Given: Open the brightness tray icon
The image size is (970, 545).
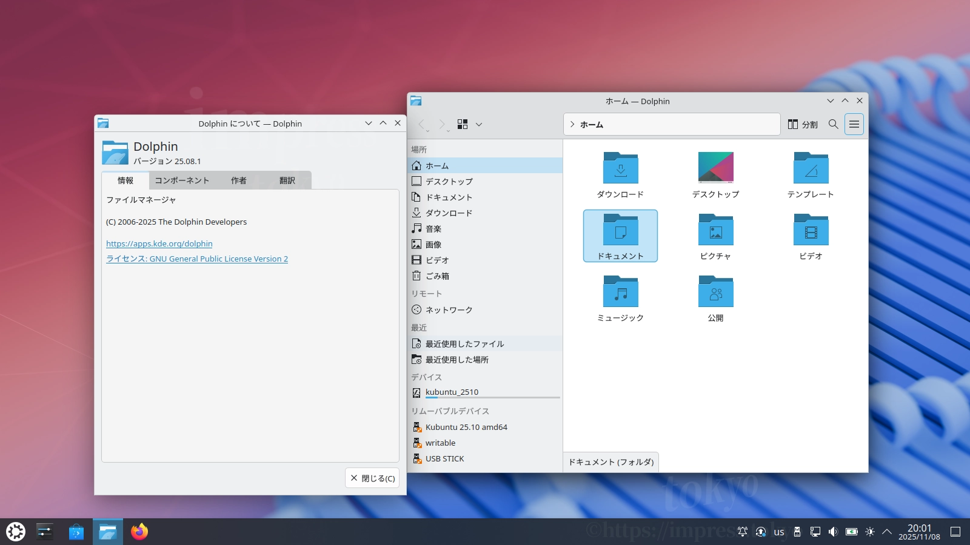Looking at the screenshot, I should (870, 532).
